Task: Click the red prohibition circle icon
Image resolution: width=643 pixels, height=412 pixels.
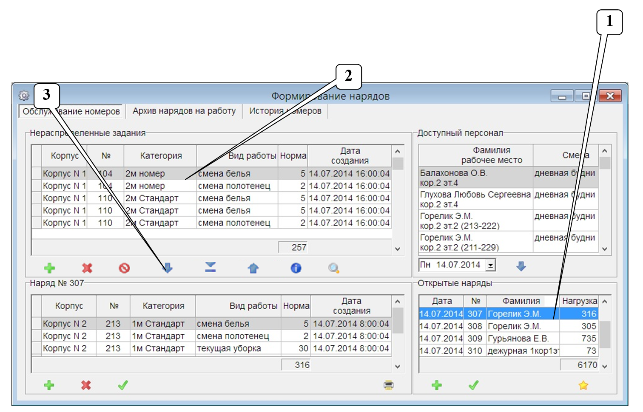Action: [x=124, y=268]
